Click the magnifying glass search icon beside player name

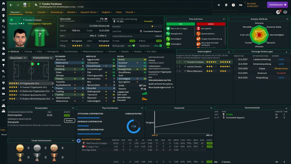(x=36, y=5)
